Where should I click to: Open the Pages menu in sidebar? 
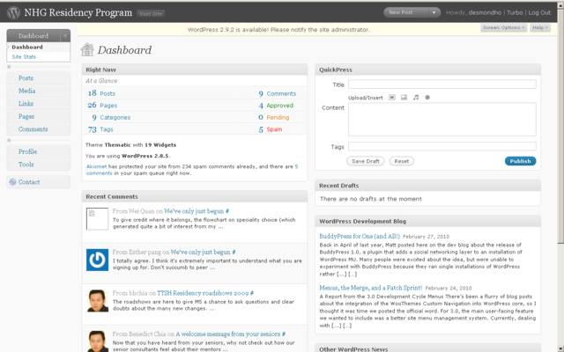tap(26, 116)
